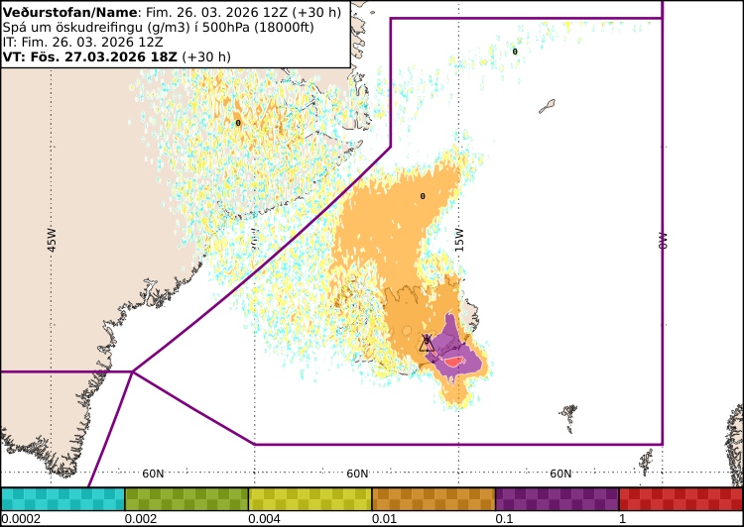Select the cyan 0.0002 legend swatch
This screenshot has height=527, width=744.
pos(62,499)
